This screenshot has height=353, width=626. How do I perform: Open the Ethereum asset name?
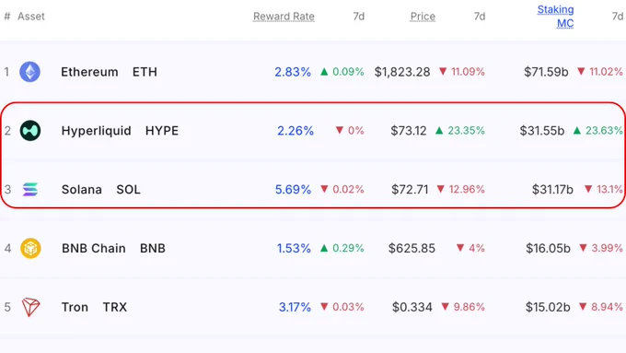coord(89,72)
